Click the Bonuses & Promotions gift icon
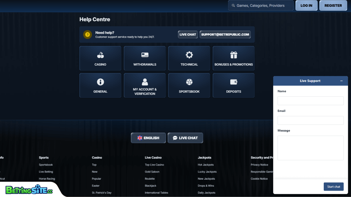The width and height of the screenshot is (351, 197). coord(234,55)
